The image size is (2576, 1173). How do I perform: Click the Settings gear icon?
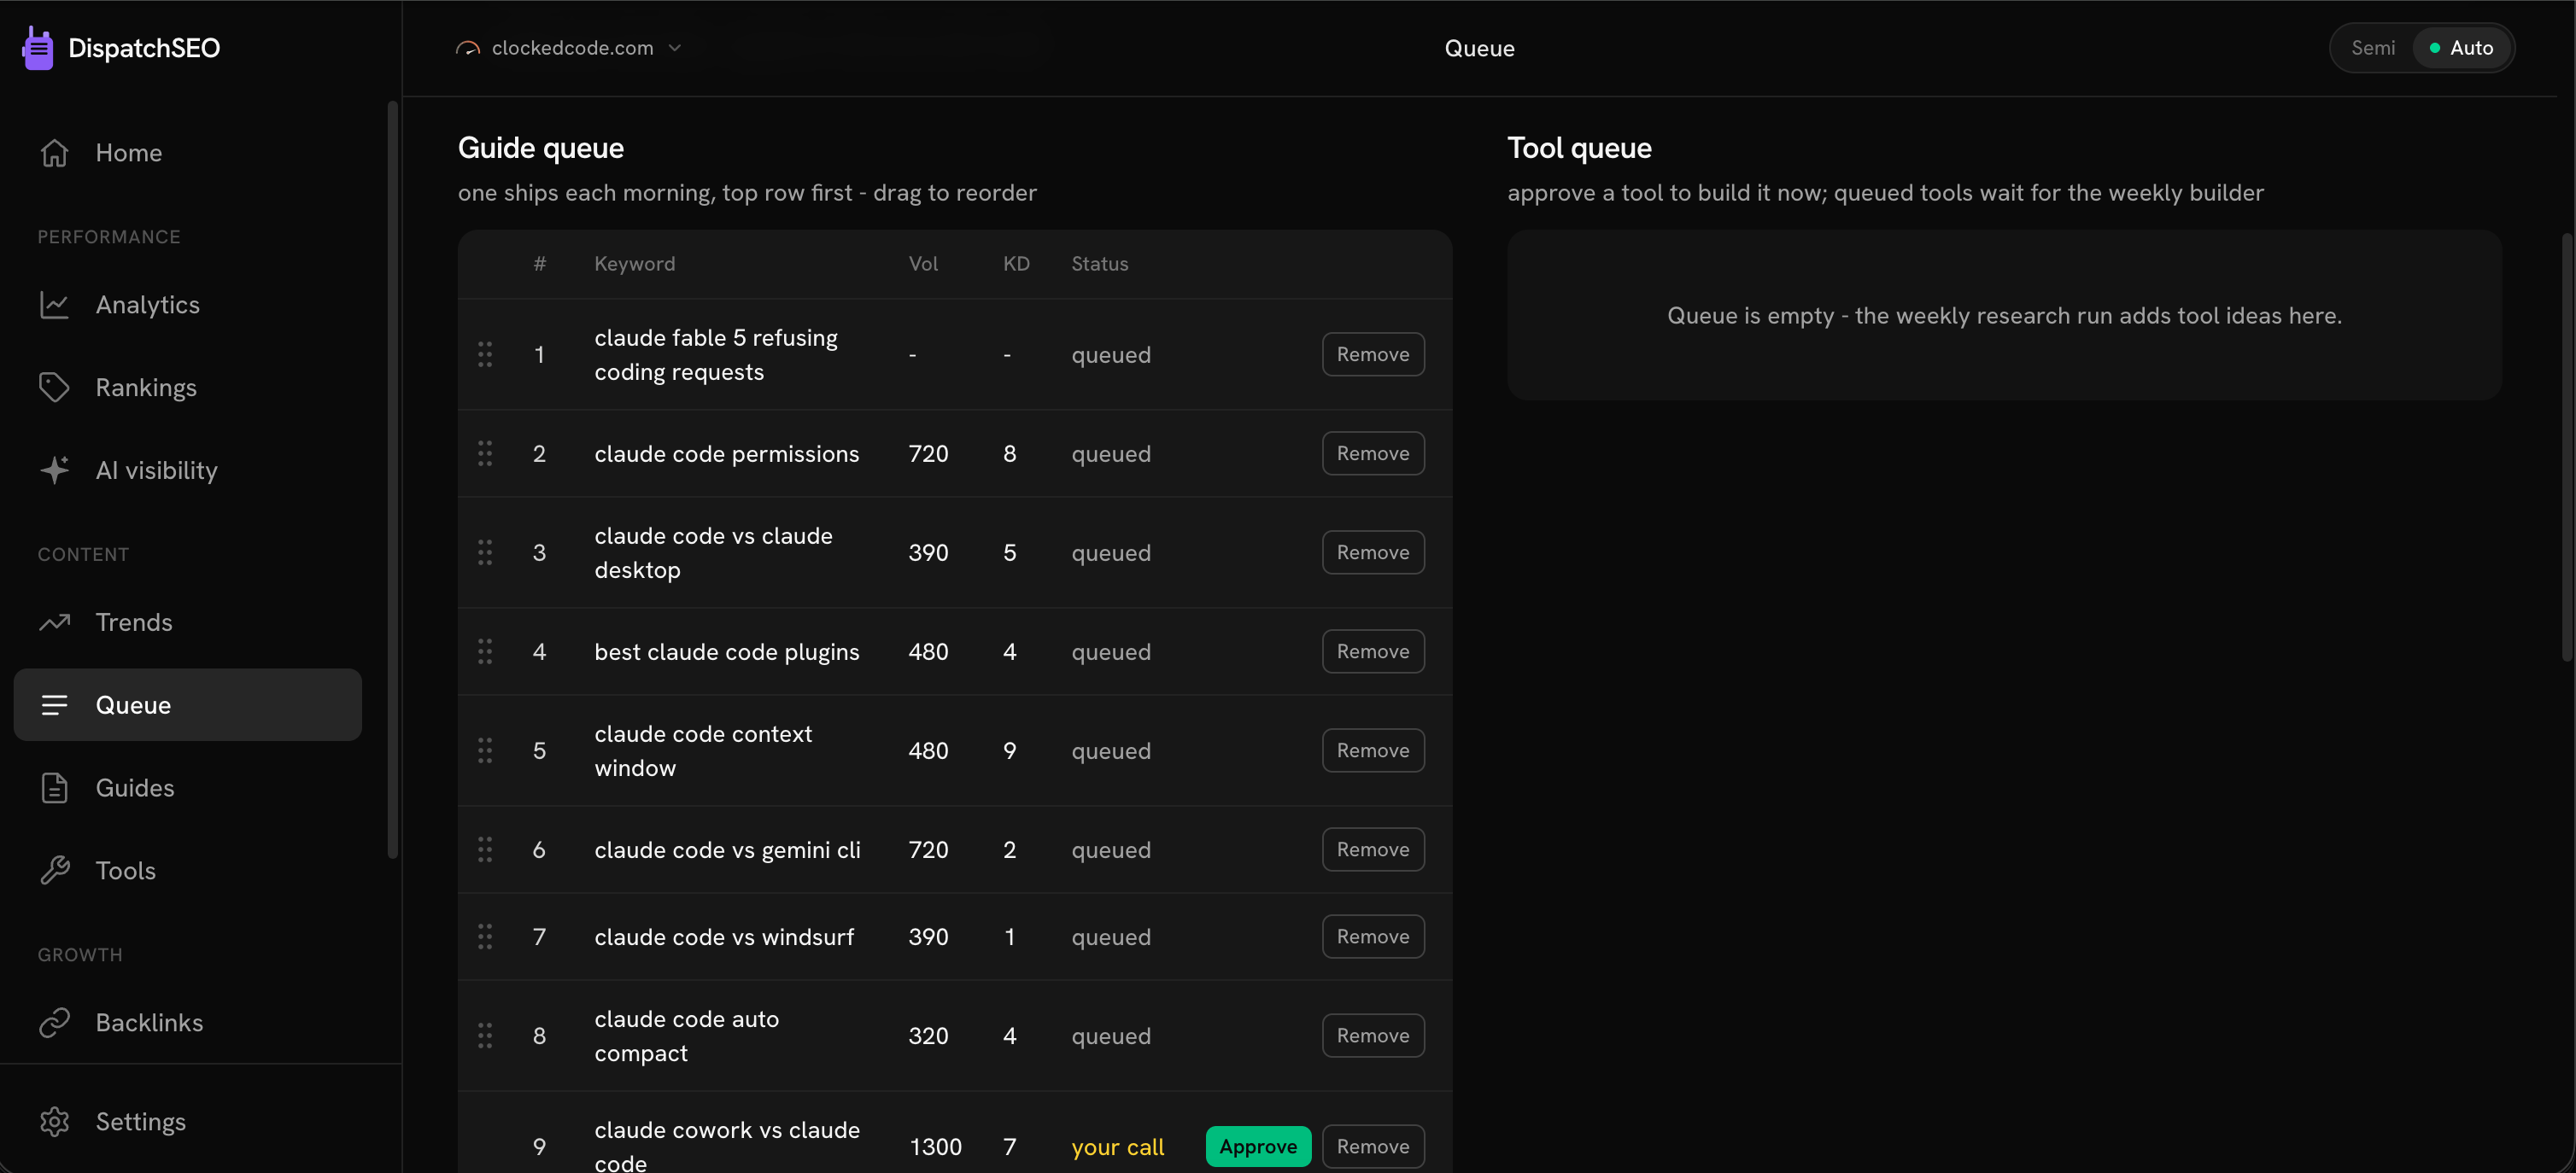(x=54, y=1122)
